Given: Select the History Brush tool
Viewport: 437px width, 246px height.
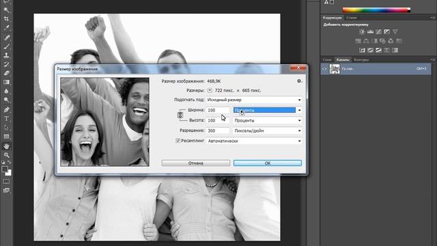Looking at the screenshot, I should pyautogui.click(x=6, y=64).
